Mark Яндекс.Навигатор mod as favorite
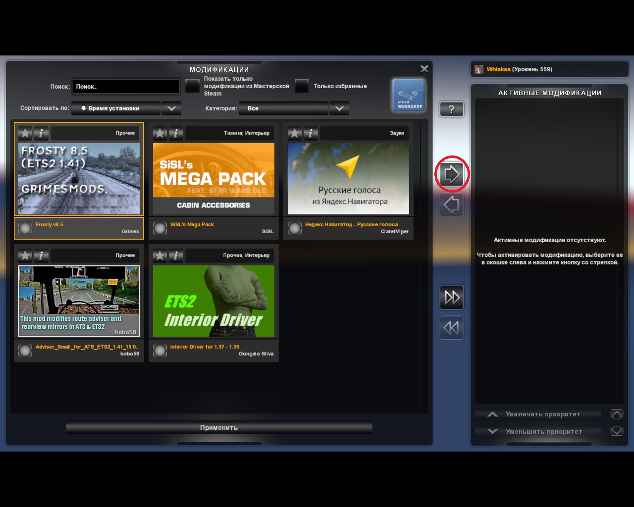The image size is (634, 507). pos(295,133)
